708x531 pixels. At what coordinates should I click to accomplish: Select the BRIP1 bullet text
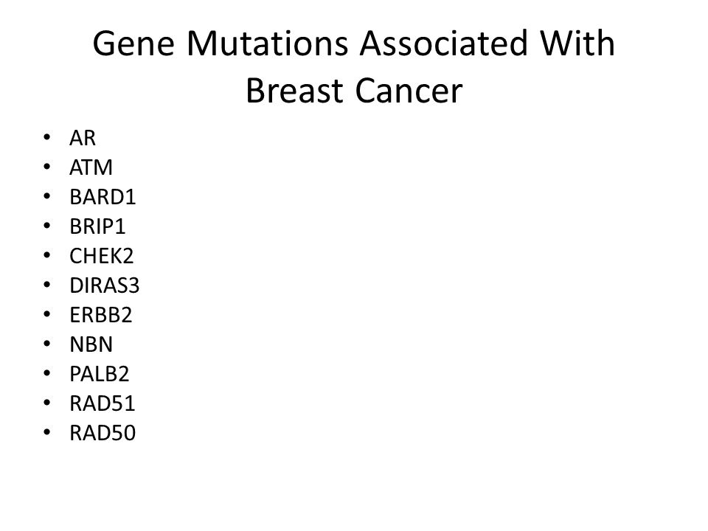pos(97,226)
